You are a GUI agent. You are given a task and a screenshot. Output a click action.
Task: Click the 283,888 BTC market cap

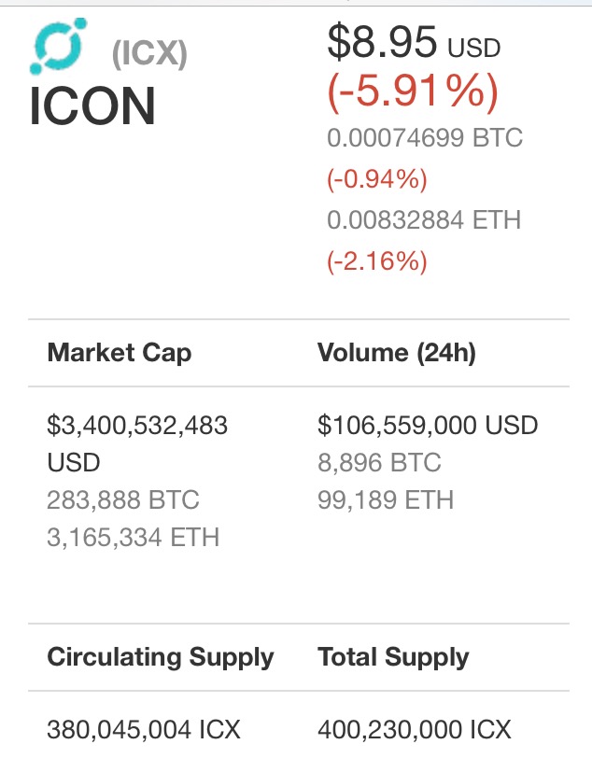(x=123, y=499)
